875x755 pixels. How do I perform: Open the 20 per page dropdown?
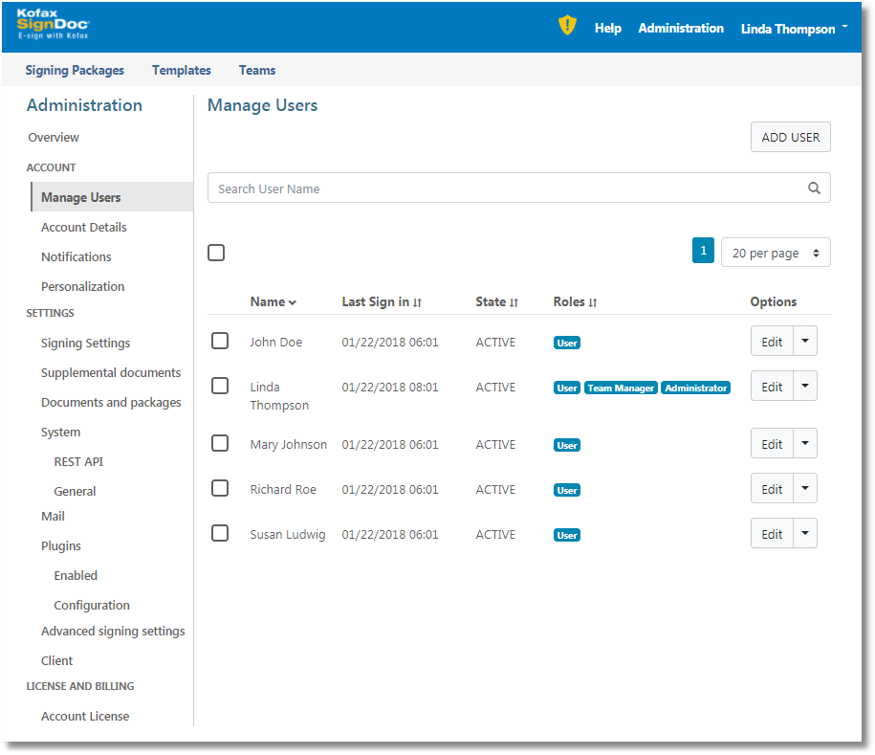click(776, 253)
